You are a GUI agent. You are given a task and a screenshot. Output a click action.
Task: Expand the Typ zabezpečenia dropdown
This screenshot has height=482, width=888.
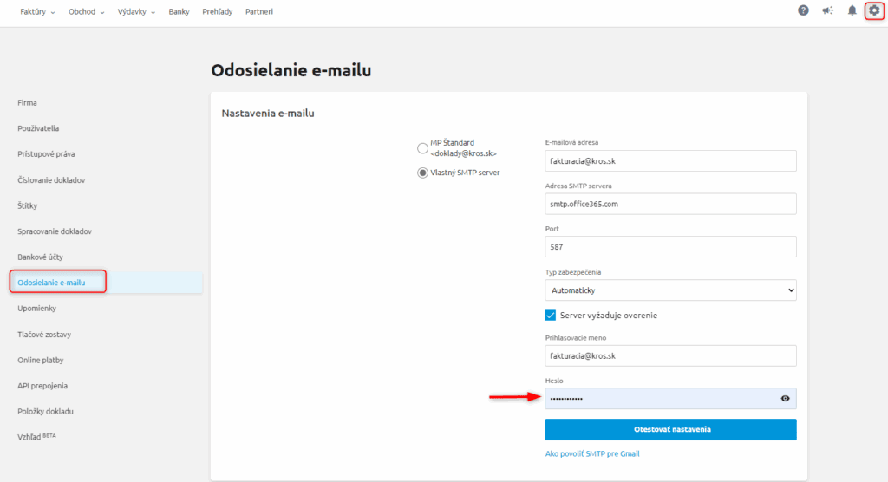click(x=670, y=290)
